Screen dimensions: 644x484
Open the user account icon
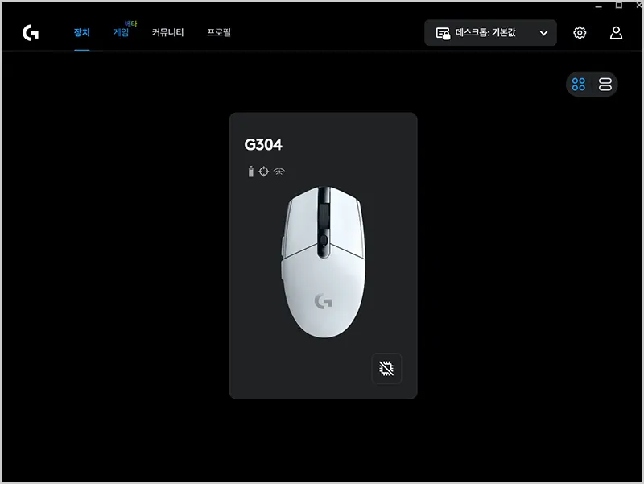point(616,33)
